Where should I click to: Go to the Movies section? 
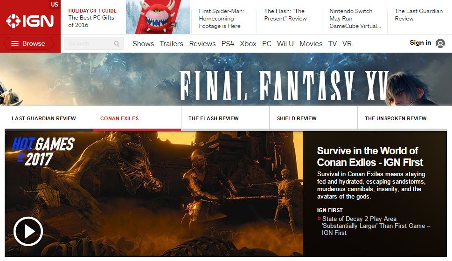pyautogui.click(x=311, y=44)
